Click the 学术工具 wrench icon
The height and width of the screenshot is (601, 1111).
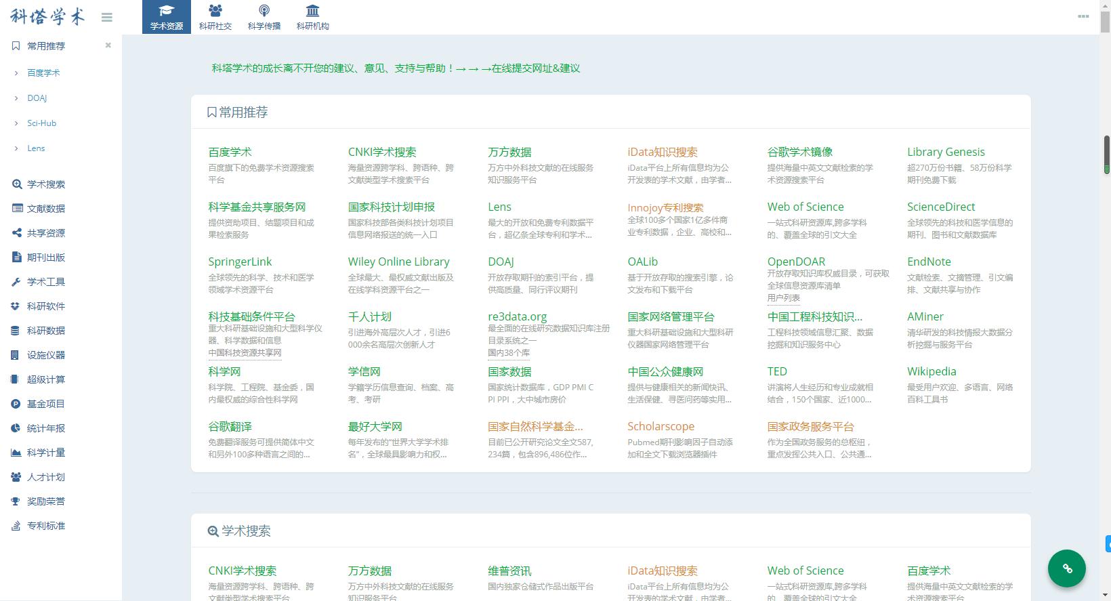pos(17,282)
